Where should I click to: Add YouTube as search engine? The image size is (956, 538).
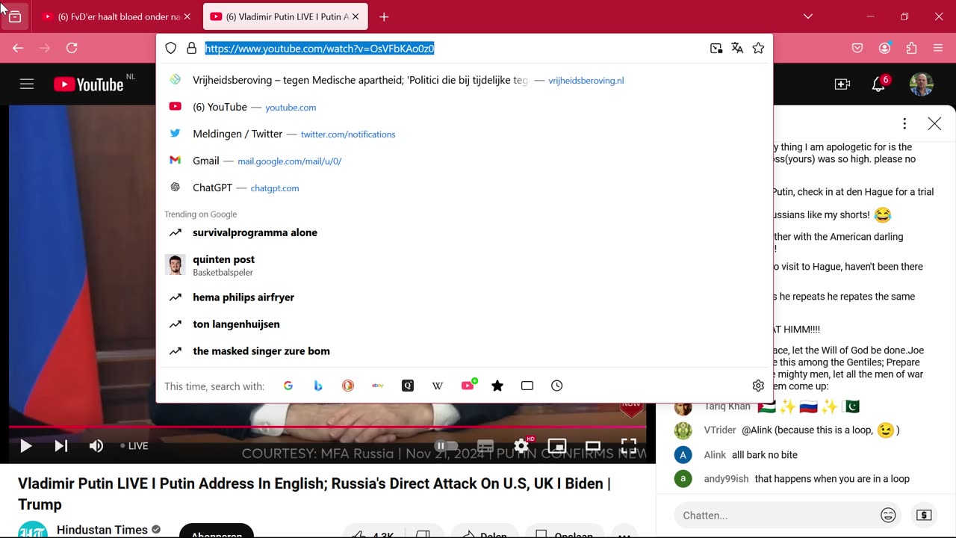click(468, 386)
